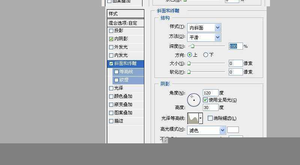Enable the 图案叠加 checkbox below 渐变叠加

111,113
